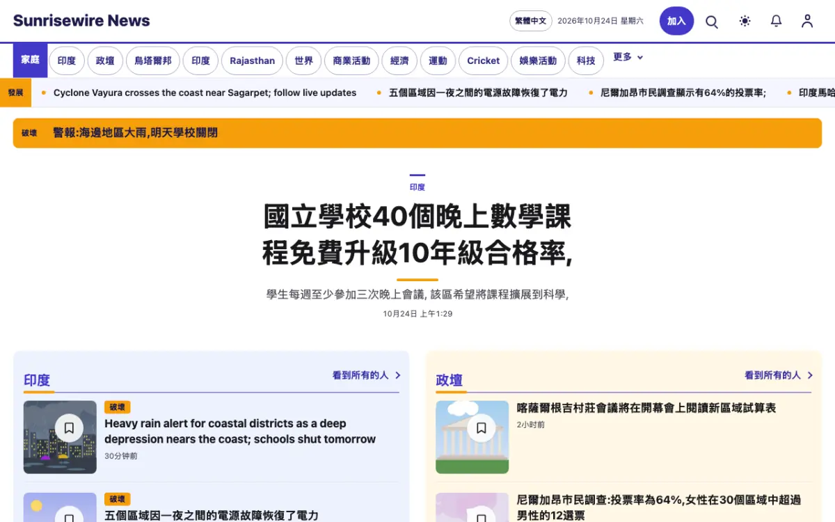Open the 世界 navigation tab
The height and width of the screenshot is (522, 835).
coord(303,61)
